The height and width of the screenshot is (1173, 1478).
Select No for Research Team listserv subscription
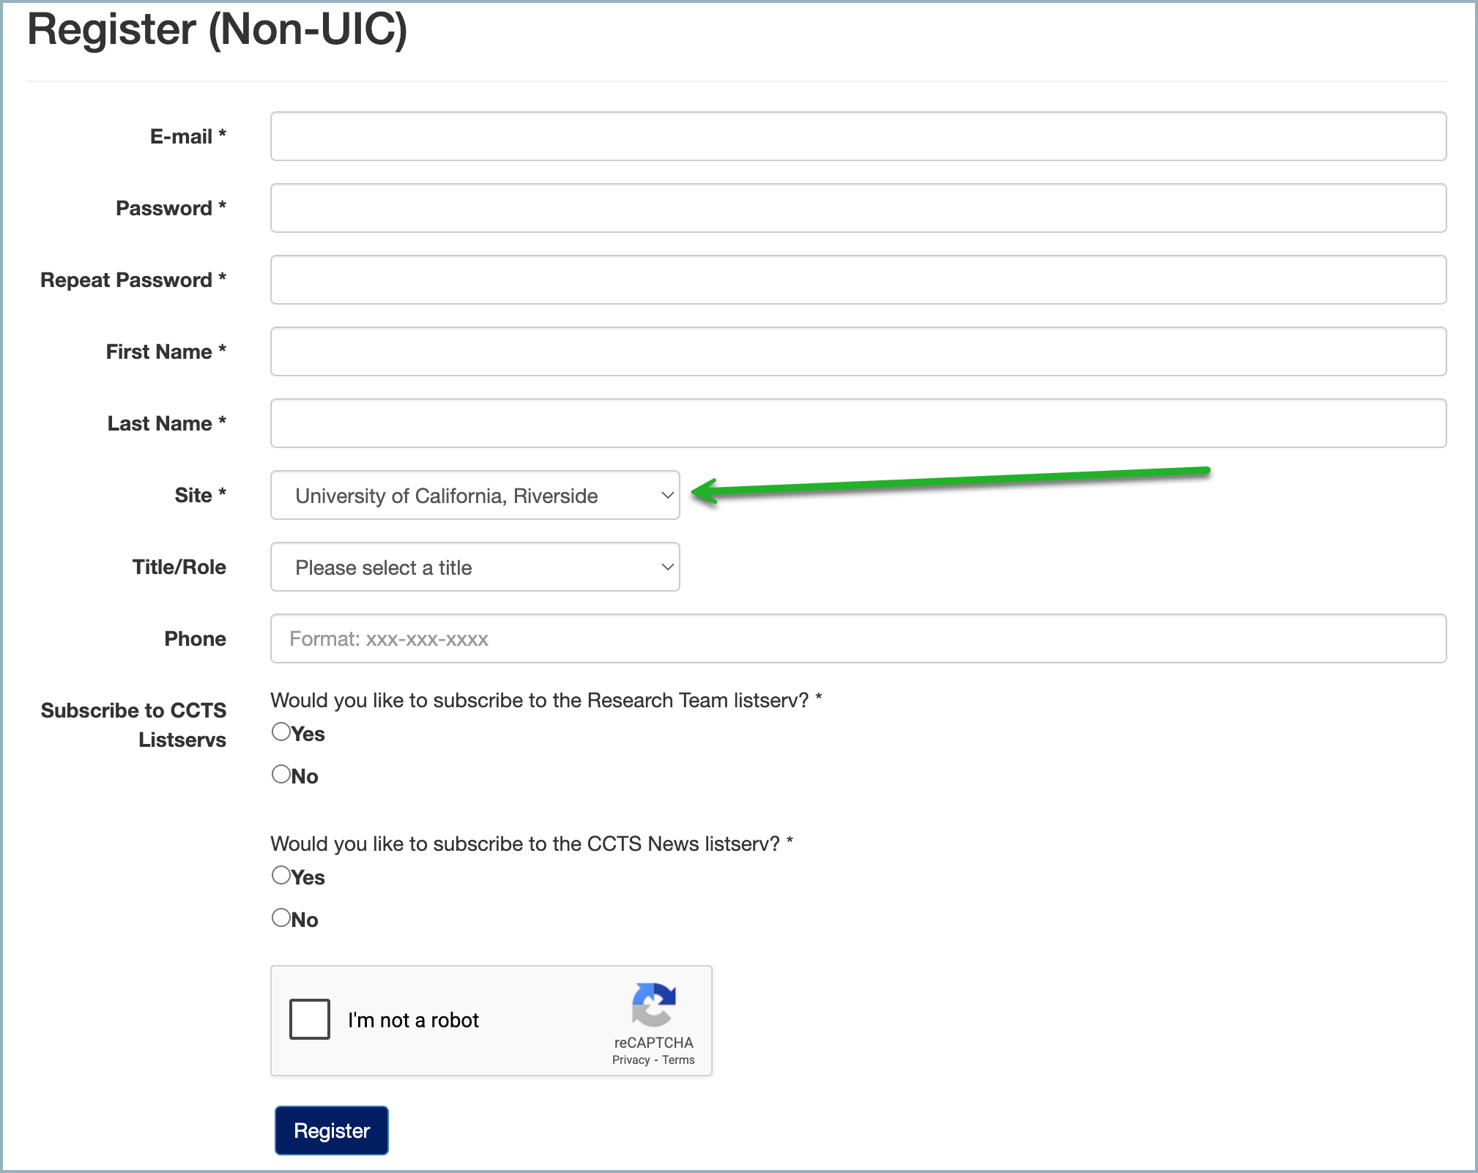281,773
